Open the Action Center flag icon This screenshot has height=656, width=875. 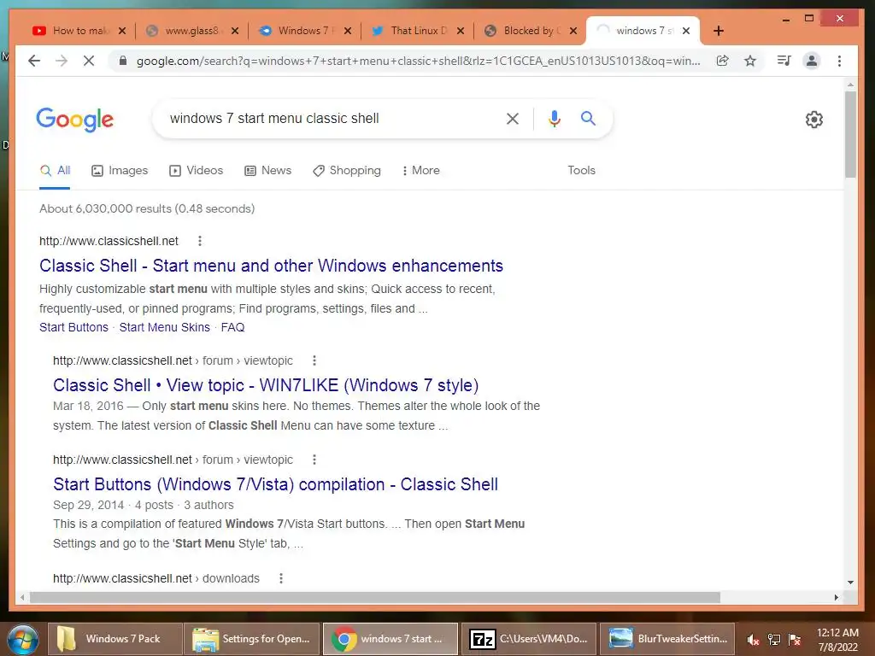click(795, 640)
